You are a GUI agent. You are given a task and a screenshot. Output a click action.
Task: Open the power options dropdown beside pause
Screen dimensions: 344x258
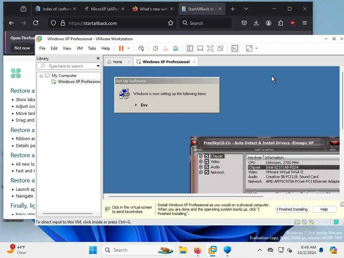coord(128,48)
